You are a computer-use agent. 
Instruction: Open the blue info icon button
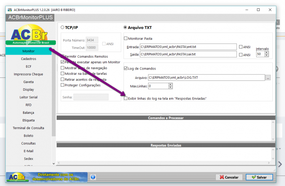point(93,177)
